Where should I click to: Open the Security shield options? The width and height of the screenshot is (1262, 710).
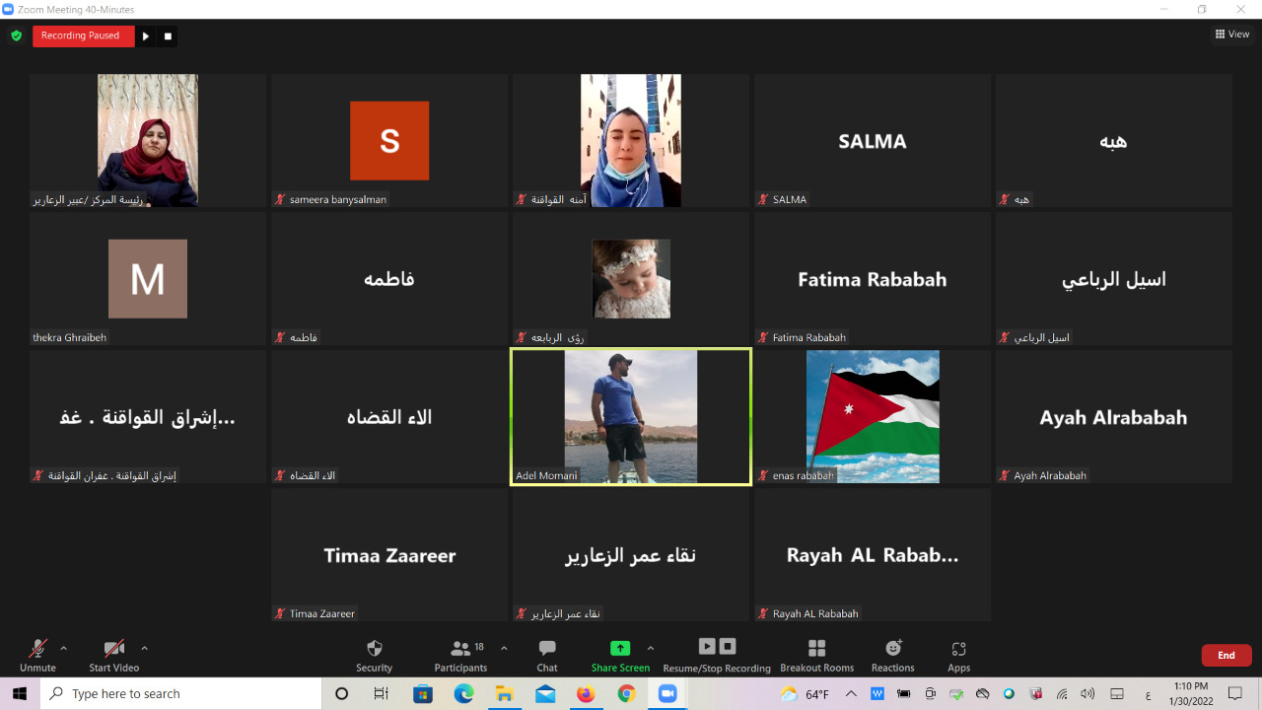374,655
